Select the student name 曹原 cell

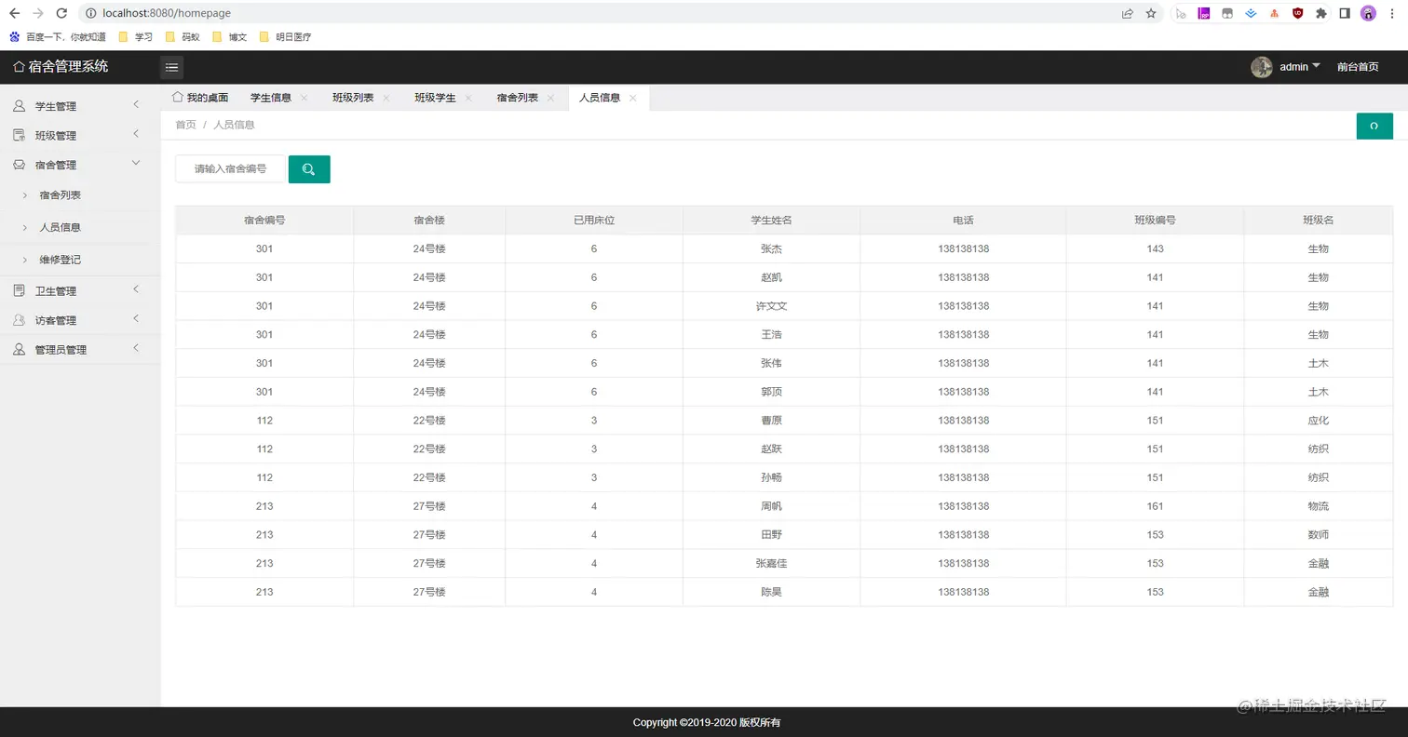(771, 421)
